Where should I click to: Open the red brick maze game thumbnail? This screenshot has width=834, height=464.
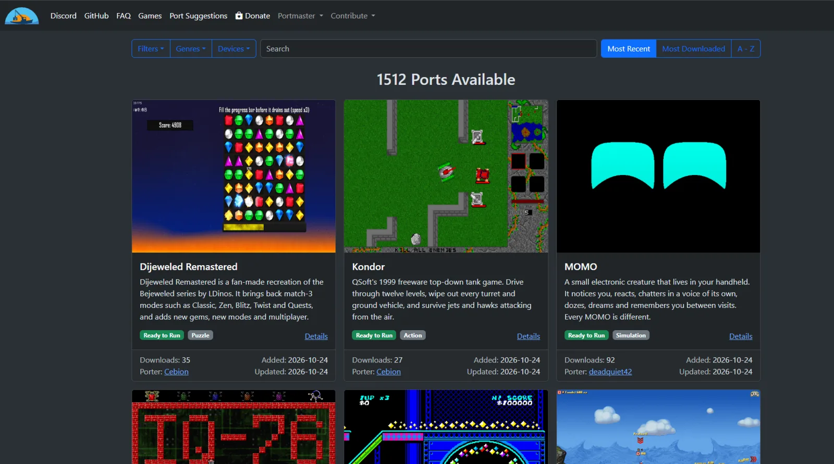tap(234, 427)
